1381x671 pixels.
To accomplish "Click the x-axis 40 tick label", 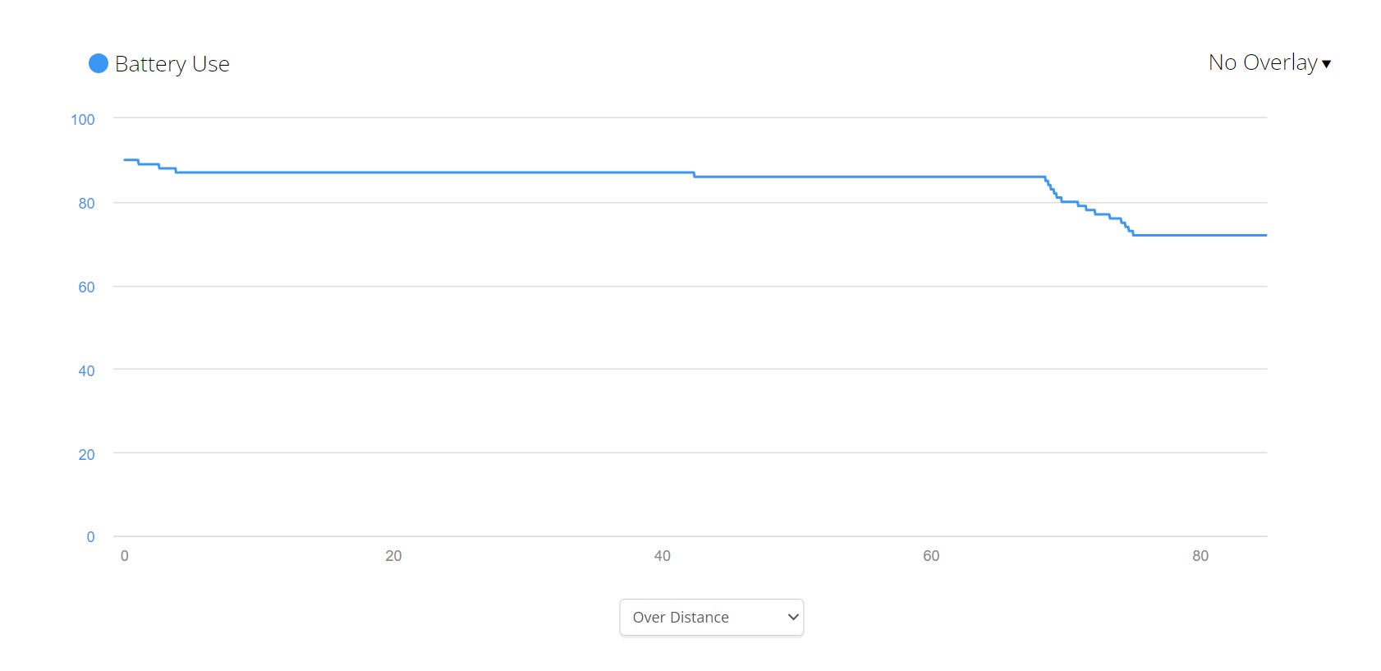I will [663, 556].
